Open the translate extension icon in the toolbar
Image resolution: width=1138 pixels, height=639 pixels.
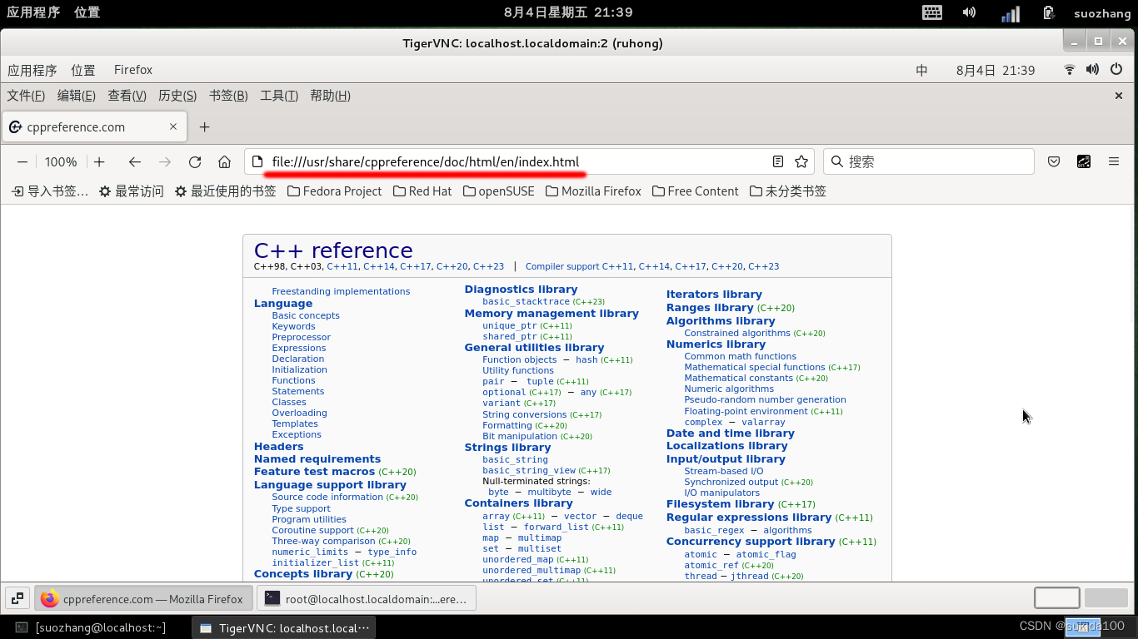1084,161
